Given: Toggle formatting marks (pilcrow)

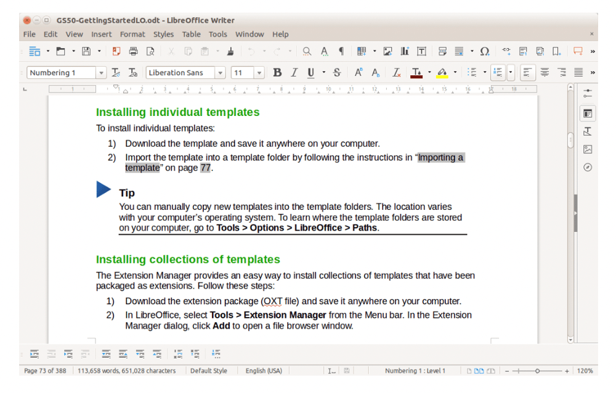Looking at the screenshot, I should click(341, 51).
